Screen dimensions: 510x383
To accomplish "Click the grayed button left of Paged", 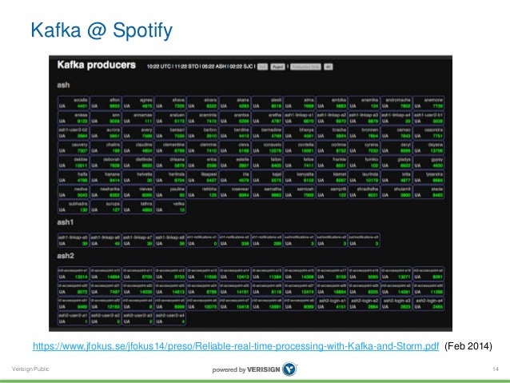I will pos(262,66).
